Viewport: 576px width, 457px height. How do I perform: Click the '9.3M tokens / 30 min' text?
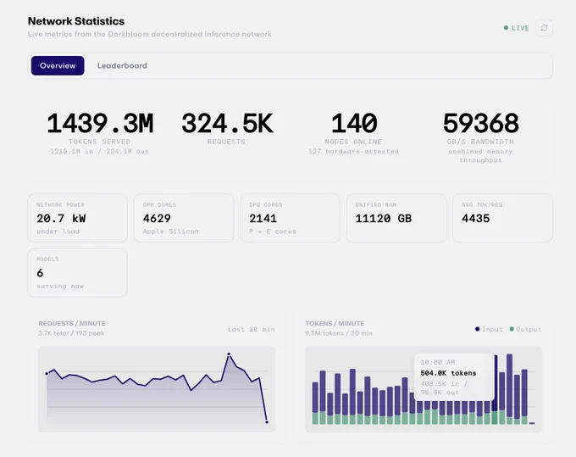tap(339, 333)
